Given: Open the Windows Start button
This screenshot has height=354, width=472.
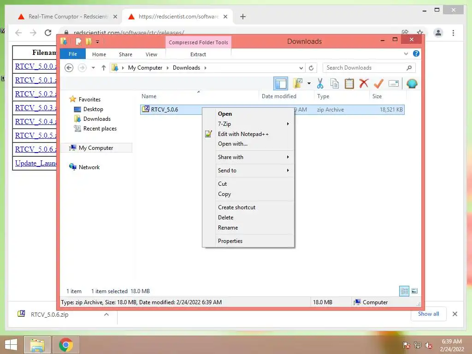Looking at the screenshot, I should tap(11, 345).
